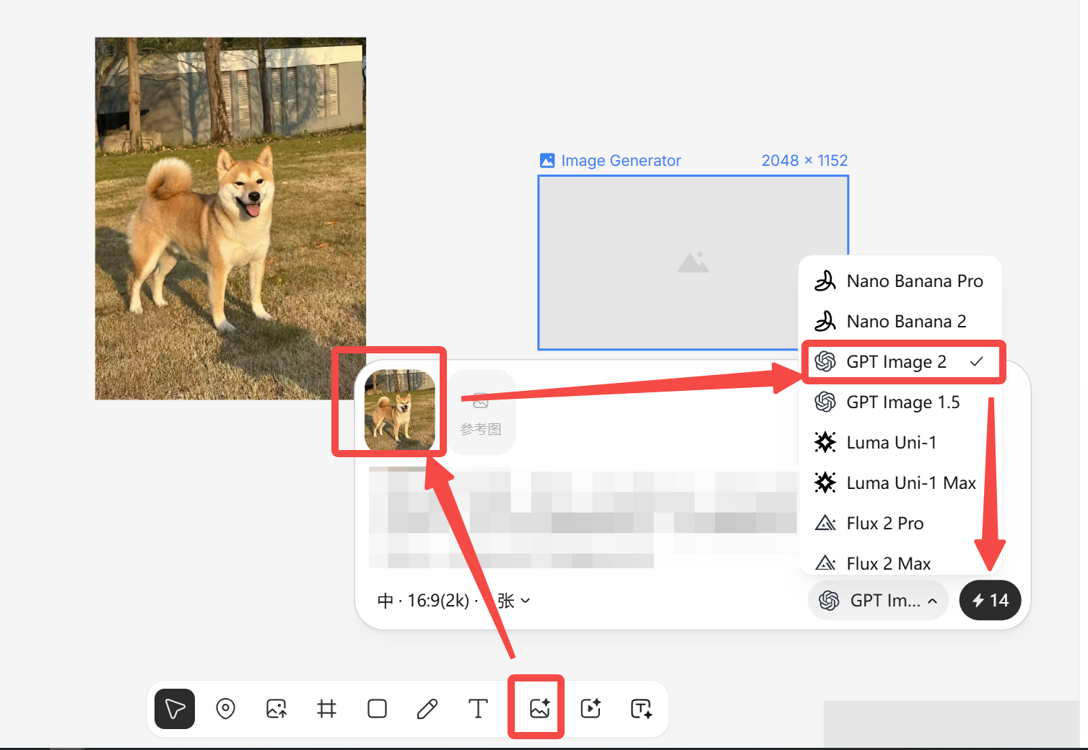Select the frame hashtag tool
Screen dimensions: 1088x750
[326, 709]
